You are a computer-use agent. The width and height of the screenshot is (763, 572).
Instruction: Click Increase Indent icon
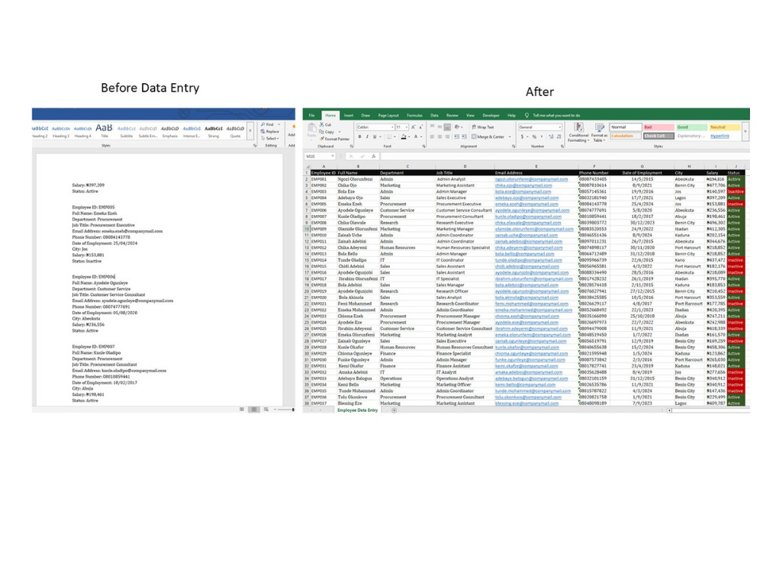(464, 137)
